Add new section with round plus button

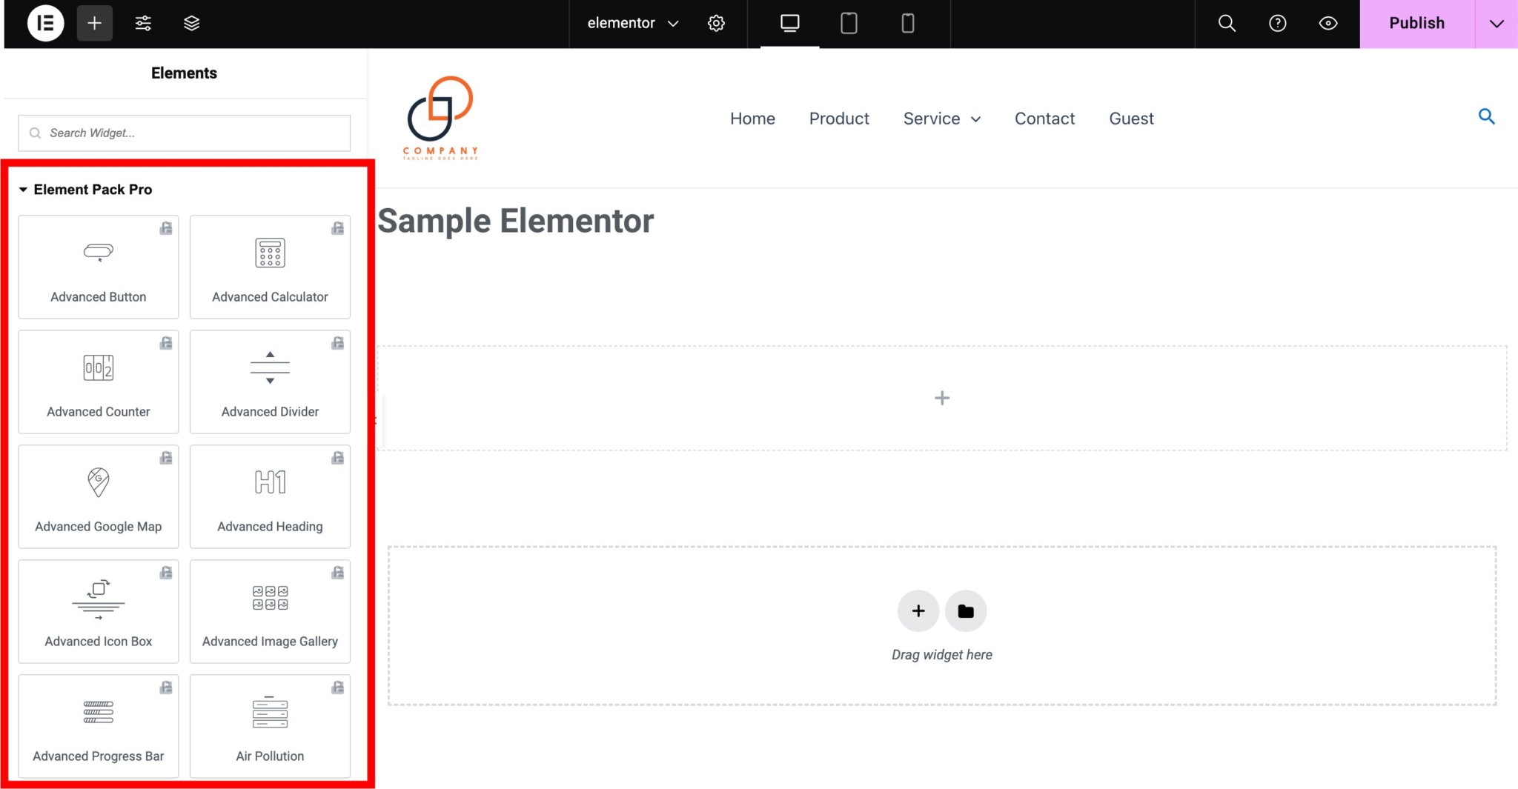(918, 611)
